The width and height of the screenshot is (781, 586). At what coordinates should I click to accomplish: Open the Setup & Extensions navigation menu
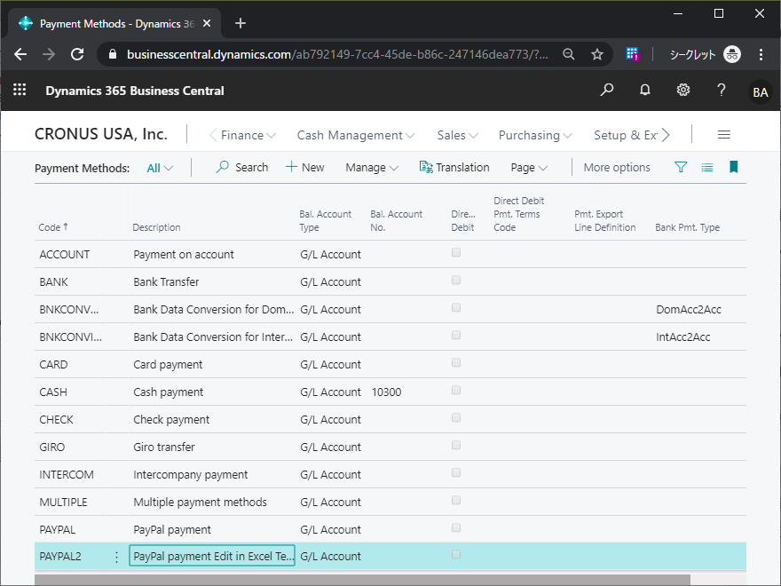point(626,135)
